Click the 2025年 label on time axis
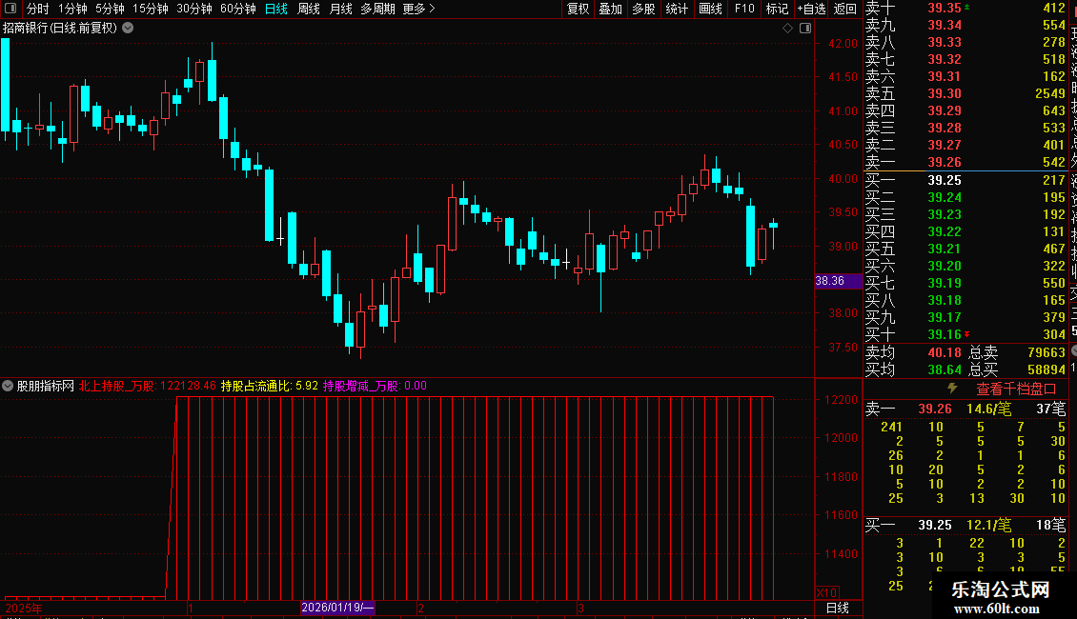The image size is (1077, 619). pos(24,608)
